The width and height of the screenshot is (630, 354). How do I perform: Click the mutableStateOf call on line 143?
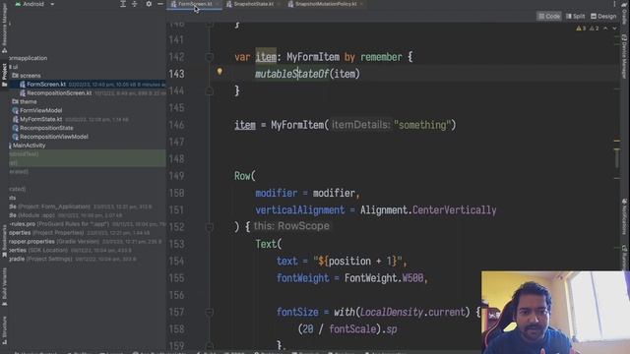[x=292, y=74]
